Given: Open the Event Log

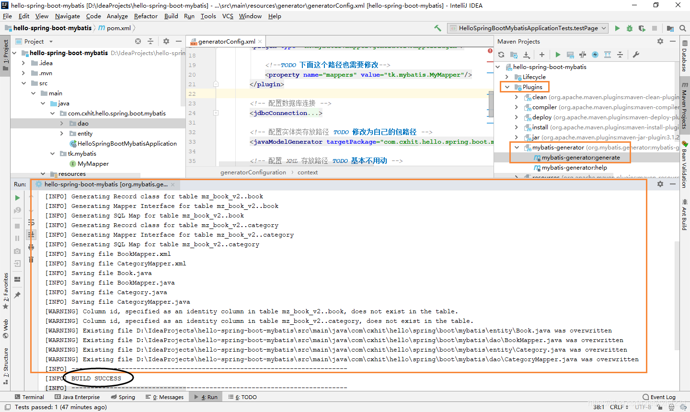Looking at the screenshot, I should (x=659, y=397).
